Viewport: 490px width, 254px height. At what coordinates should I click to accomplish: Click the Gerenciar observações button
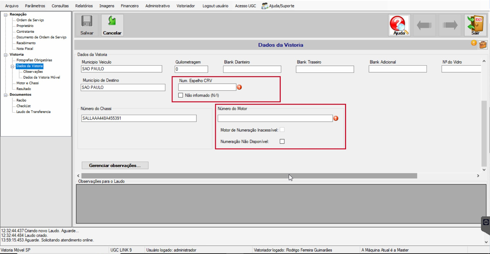[x=115, y=165]
